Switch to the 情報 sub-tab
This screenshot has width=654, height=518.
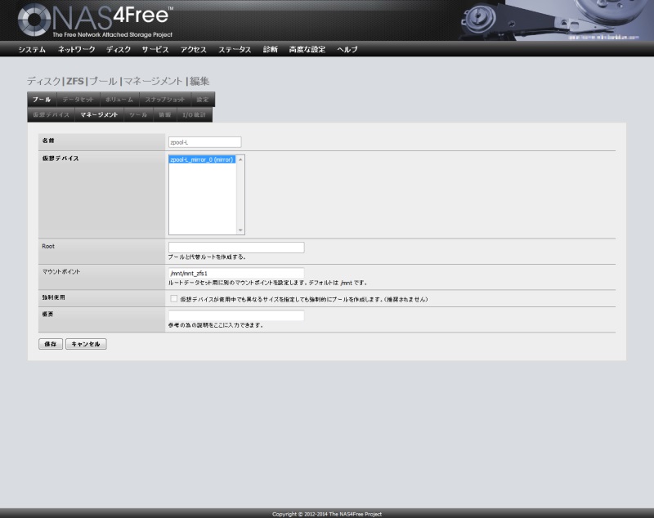pyautogui.click(x=165, y=114)
